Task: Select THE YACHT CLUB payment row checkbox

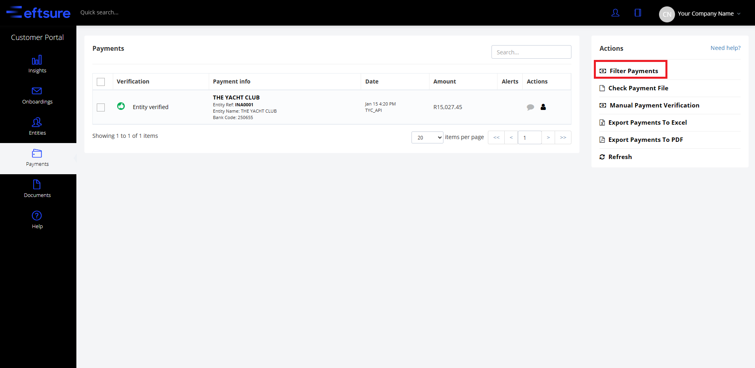Action: [x=101, y=107]
